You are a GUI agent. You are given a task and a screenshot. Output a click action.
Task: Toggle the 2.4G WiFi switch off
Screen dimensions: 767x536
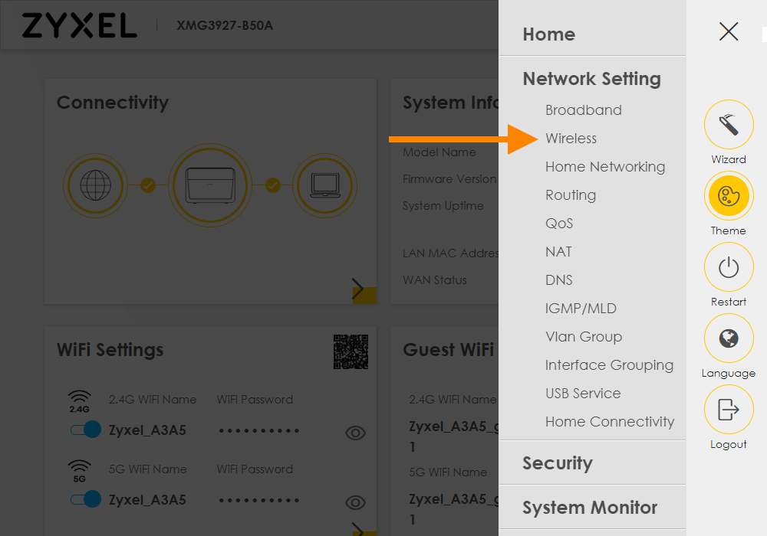click(x=85, y=430)
